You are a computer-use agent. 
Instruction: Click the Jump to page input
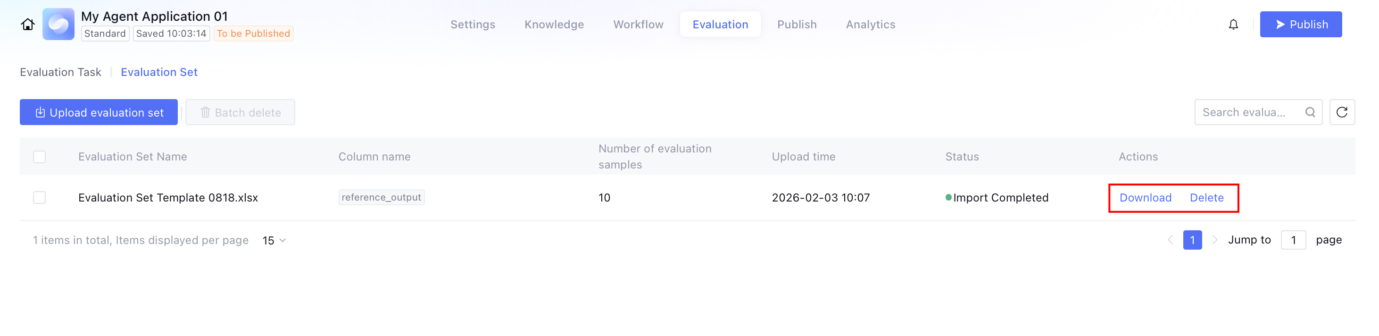point(1293,240)
